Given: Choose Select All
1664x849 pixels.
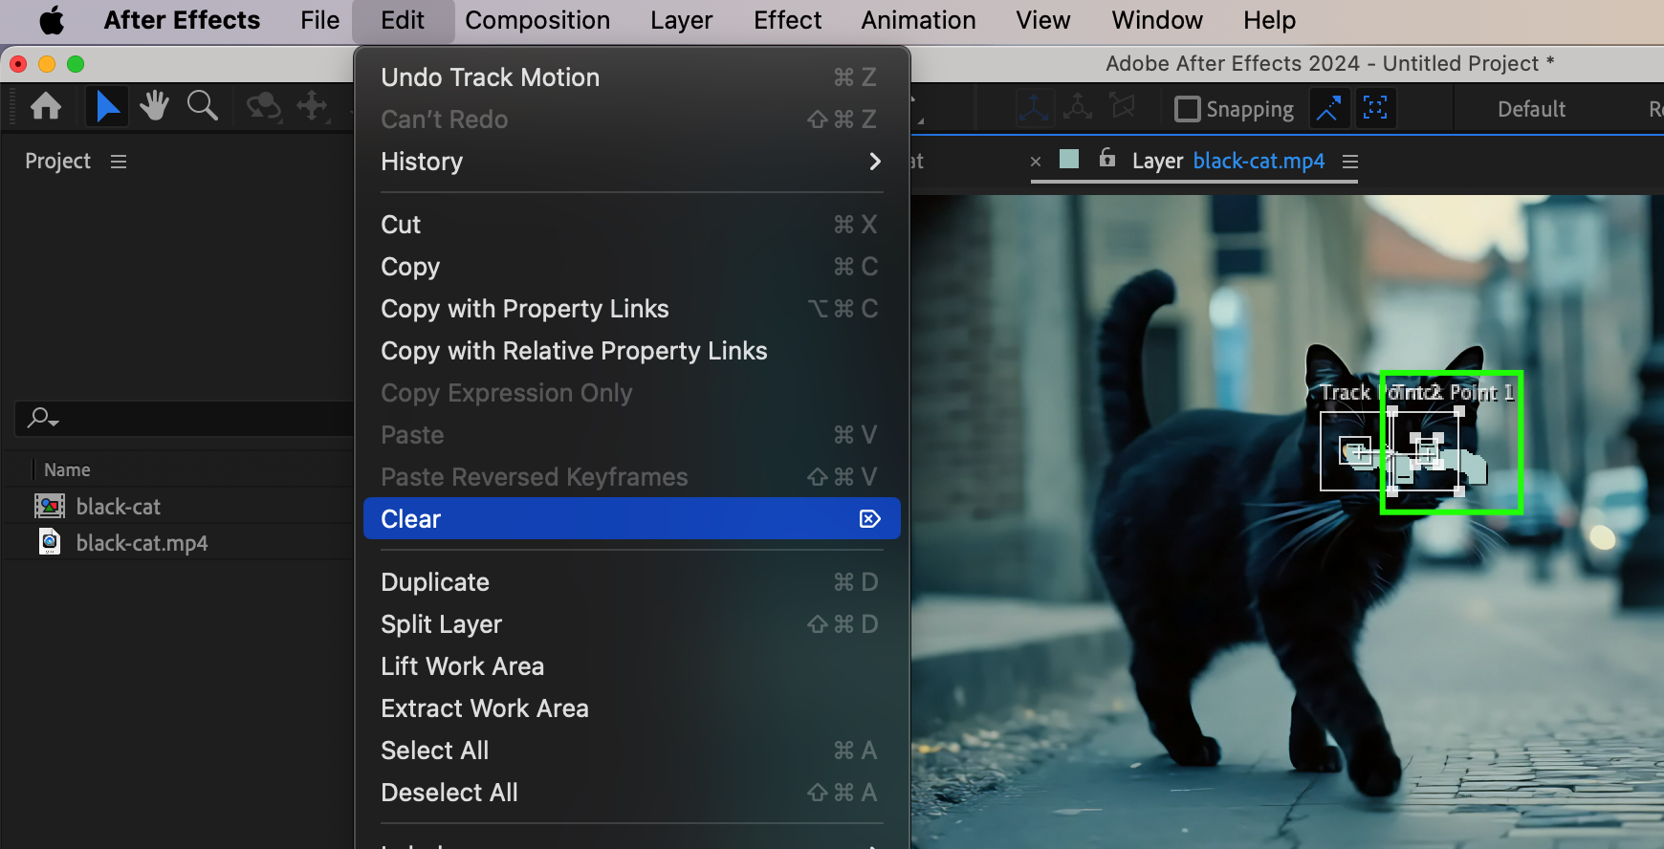Looking at the screenshot, I should coord(632,751).
